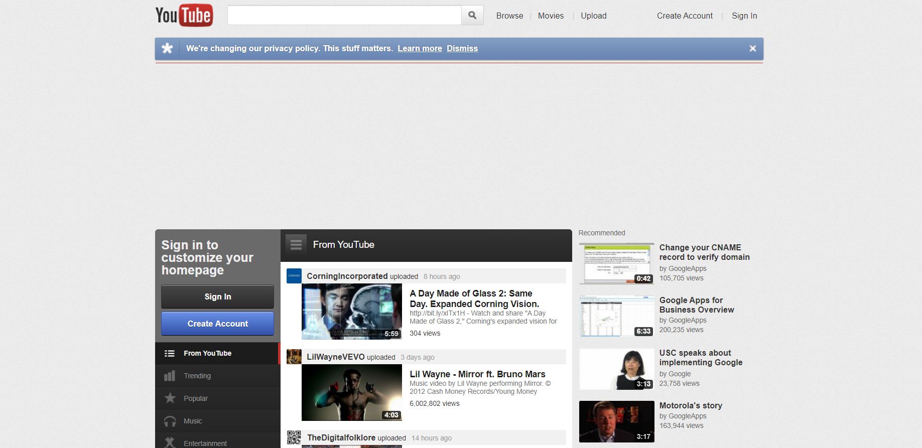This screenshot has height=448, width=922.
Task: Click the YouTube logo
Action: [184, 15]
